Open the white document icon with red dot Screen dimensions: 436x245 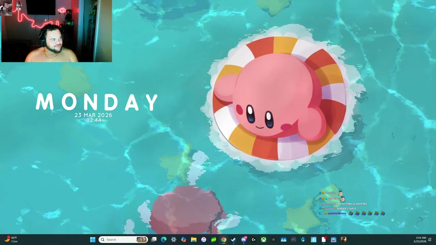click(x=324, y=240)
